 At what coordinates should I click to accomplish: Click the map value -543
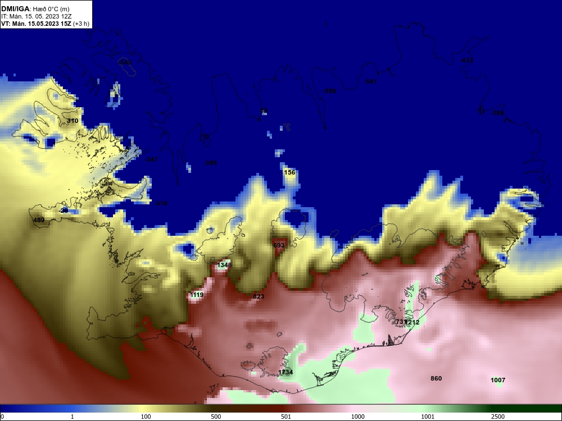(125, 63)
